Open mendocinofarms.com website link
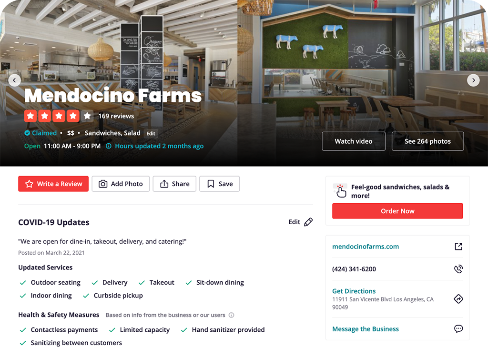488x347 pixels. pyautogui.click(x=366, y=247)
